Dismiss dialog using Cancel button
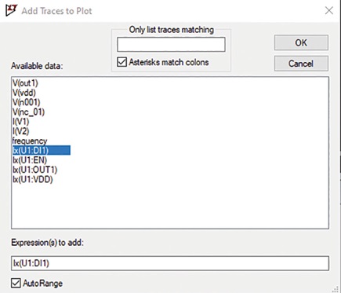341x293 pixels. pyautogui.click(x=301, y=64)
